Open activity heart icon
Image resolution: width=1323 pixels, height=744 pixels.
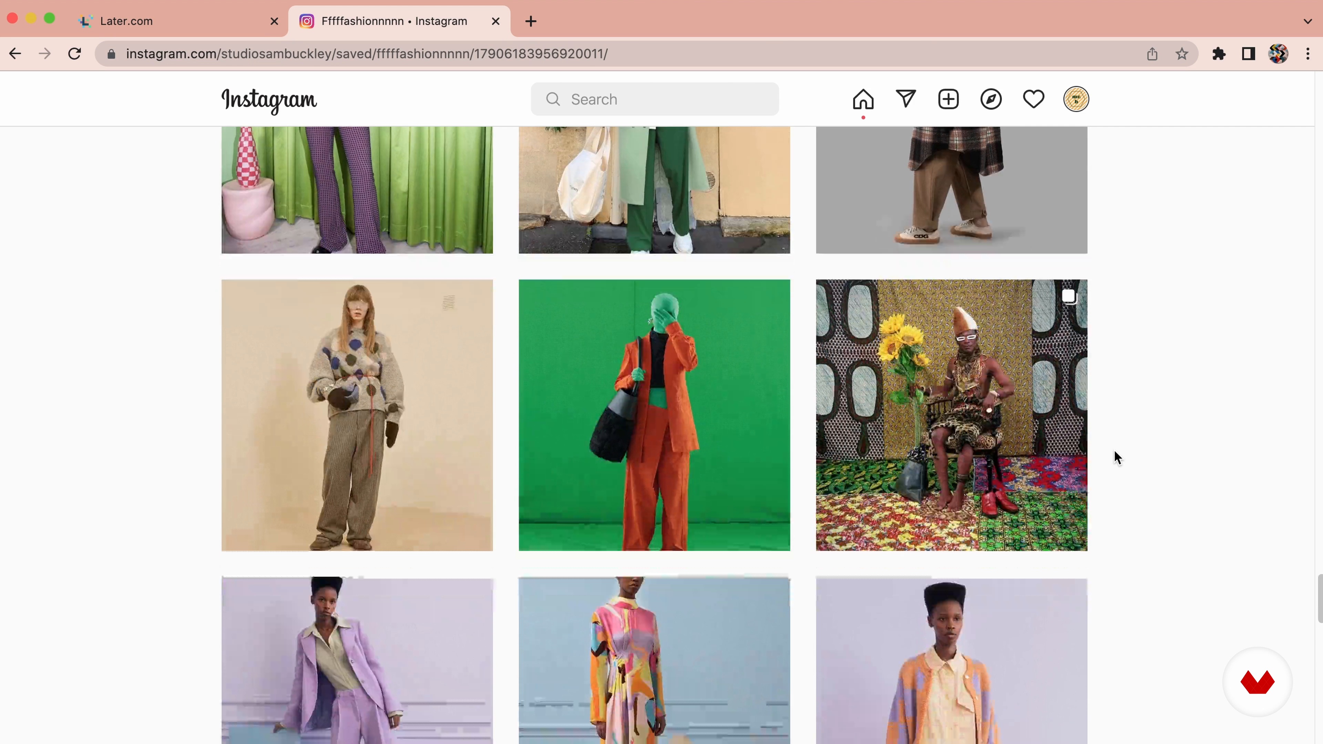point(1033,99)
